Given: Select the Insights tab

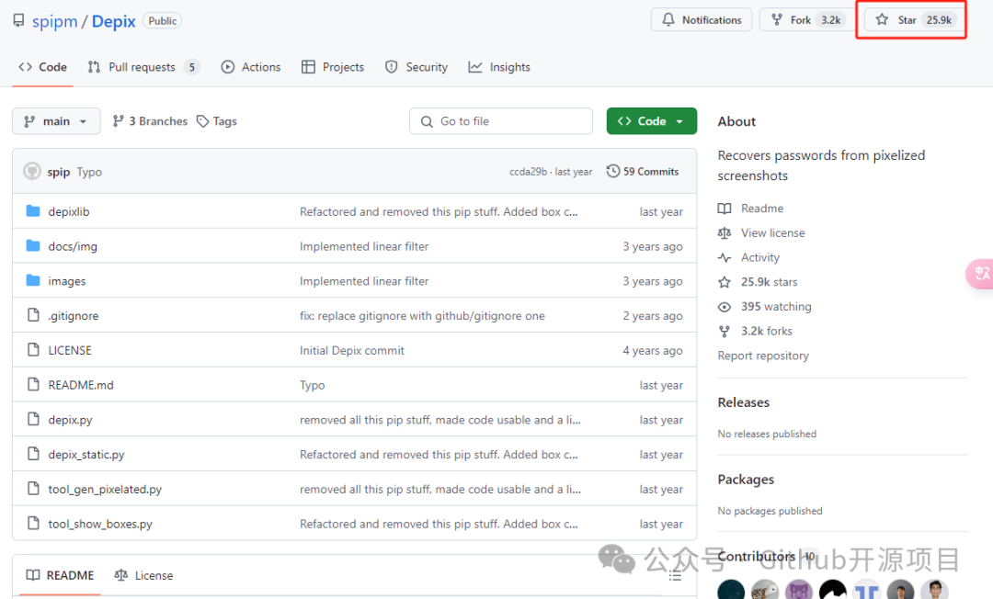Looking at the screenshot, I should (x=499, y=67).
